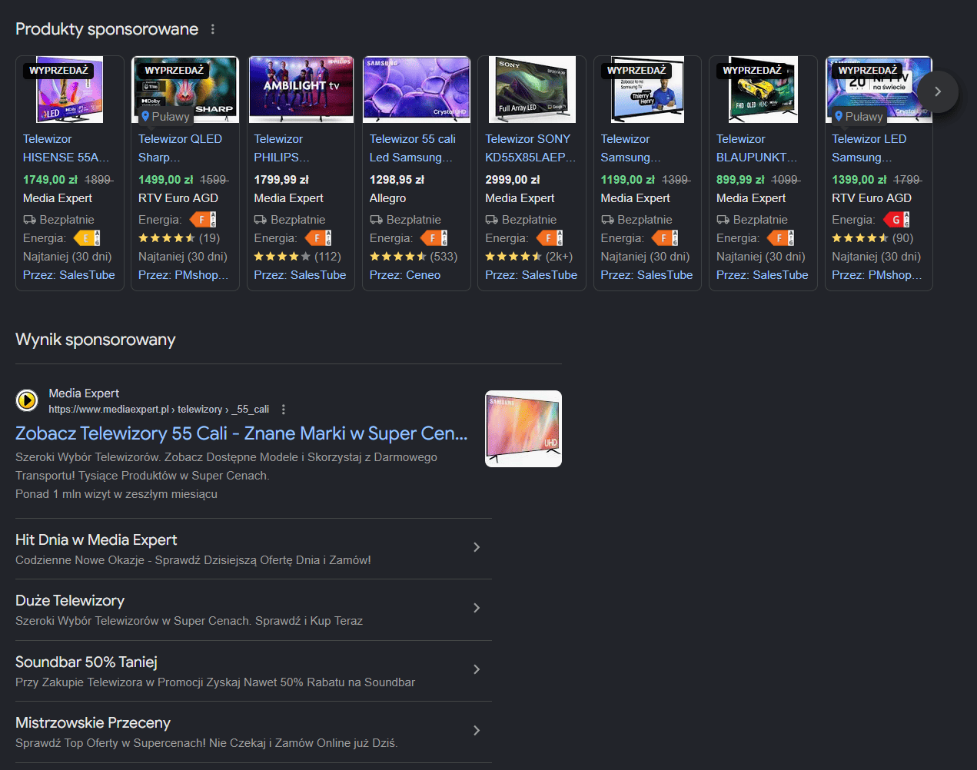
Task: Click energy class G badge on Samsung LED card
Action: click(x=896, y=220)
